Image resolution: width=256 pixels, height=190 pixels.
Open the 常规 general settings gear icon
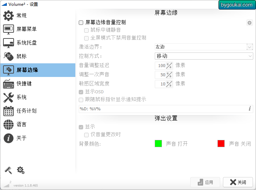pos(8,16)
